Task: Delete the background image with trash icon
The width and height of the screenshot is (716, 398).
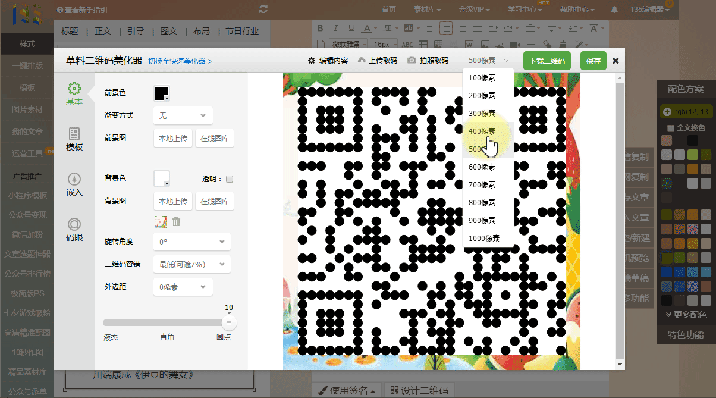Action: click(176, 221)
